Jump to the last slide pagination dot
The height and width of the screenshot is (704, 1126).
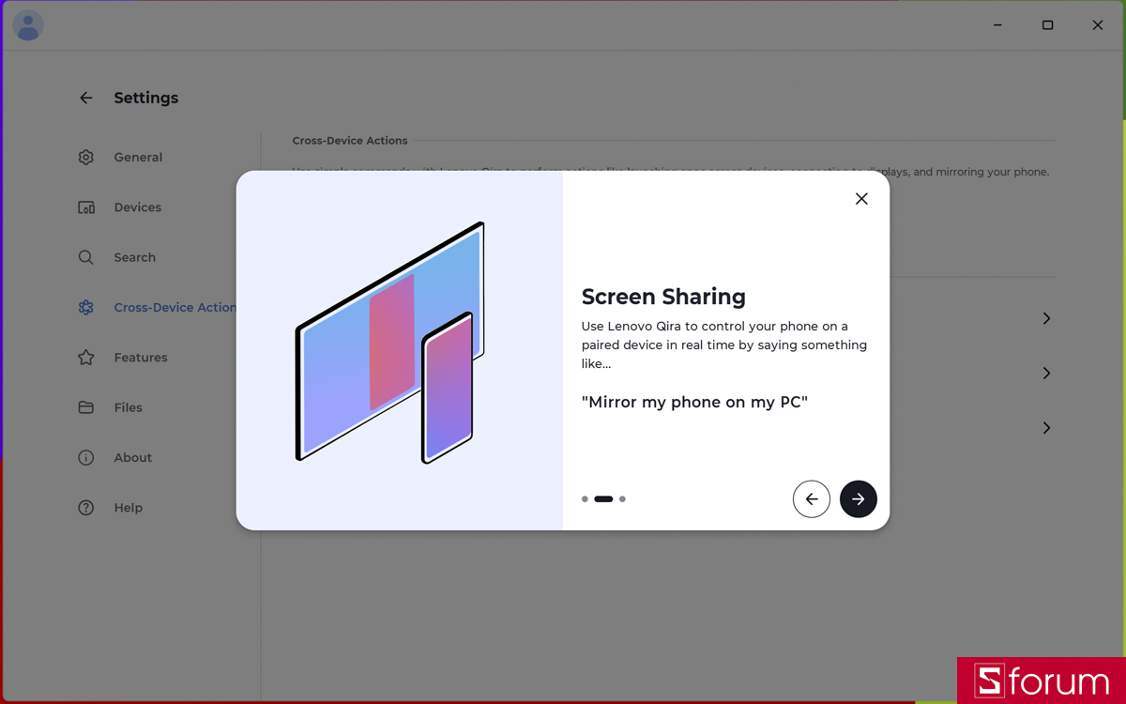(622, 499)
